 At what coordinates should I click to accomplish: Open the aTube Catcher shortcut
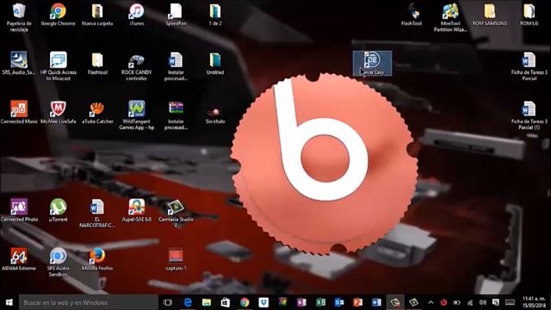point(97,113)
